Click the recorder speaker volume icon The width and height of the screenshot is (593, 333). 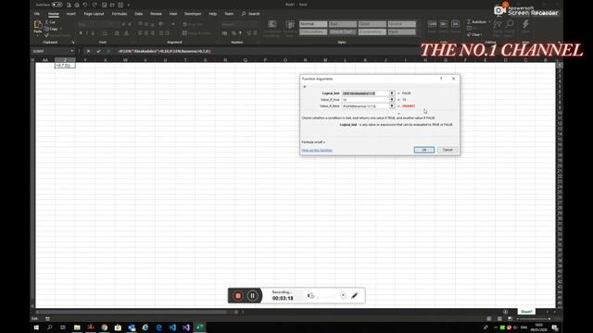tap(310, 296)
